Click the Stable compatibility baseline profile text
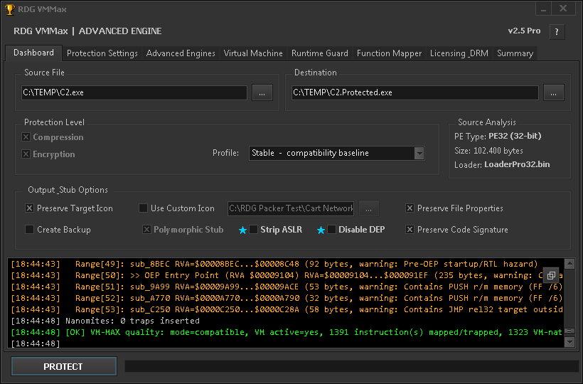 pyautogui.click(x=311, y=153)
